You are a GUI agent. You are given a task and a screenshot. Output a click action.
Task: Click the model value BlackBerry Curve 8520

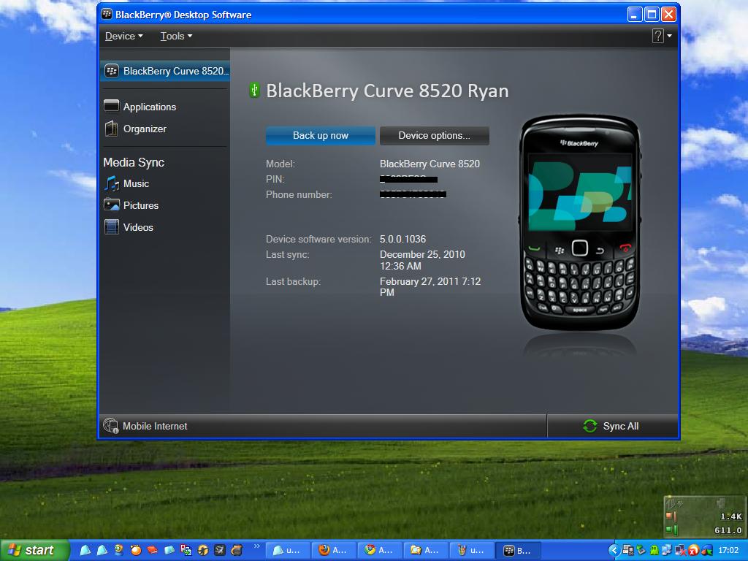tap(430, 164)
